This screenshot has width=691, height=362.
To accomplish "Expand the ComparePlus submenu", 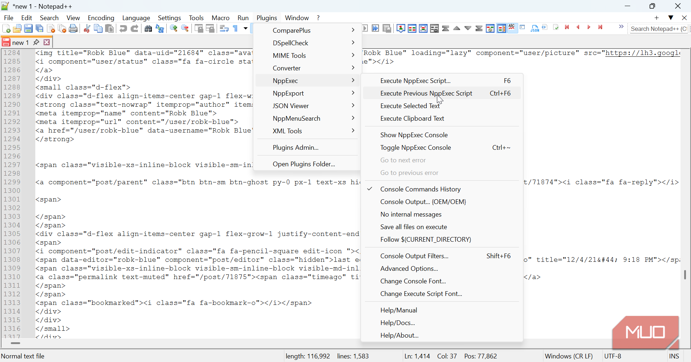I will 307,31.
